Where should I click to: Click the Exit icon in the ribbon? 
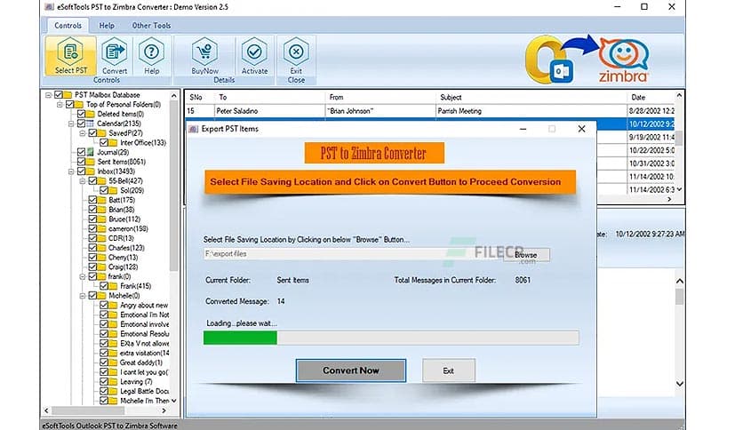(x=296, y=52)
